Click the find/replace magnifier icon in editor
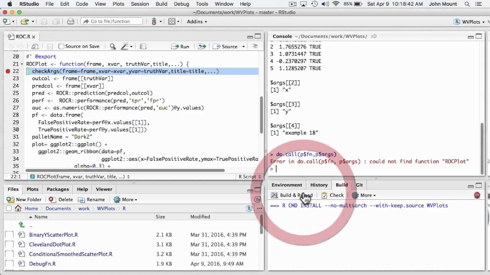This screenshot has width=490, height=275. (113, 47)
